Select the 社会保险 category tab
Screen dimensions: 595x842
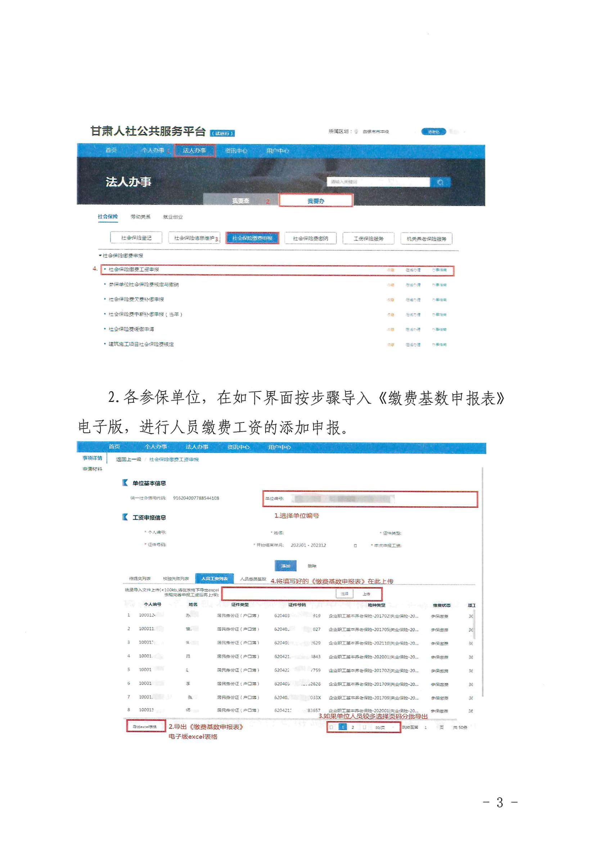pyautogui.click(x=107, y=217)
